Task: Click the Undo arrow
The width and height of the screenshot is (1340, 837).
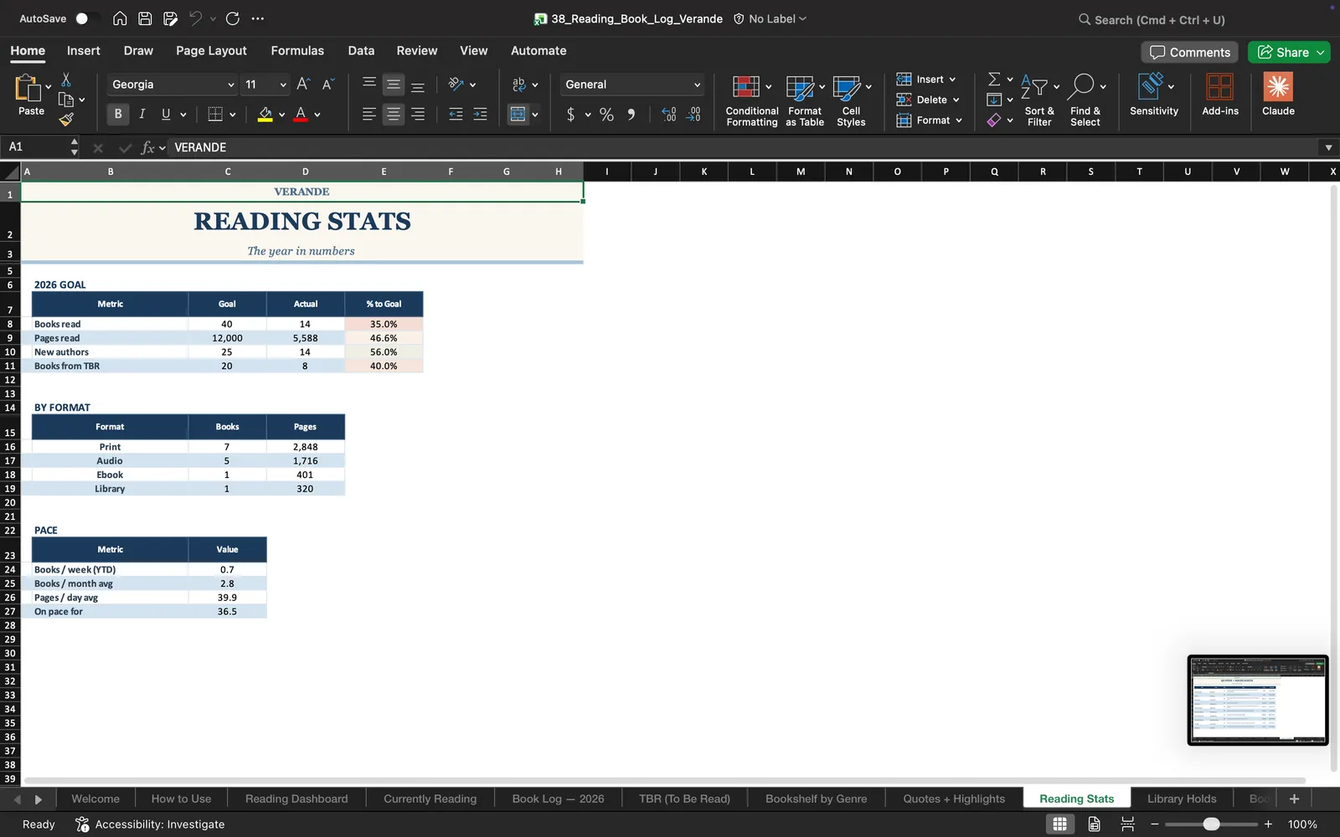Action: tap(195, 18)
